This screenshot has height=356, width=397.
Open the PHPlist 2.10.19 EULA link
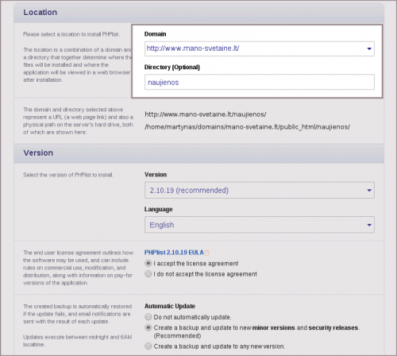pos(174,253)
